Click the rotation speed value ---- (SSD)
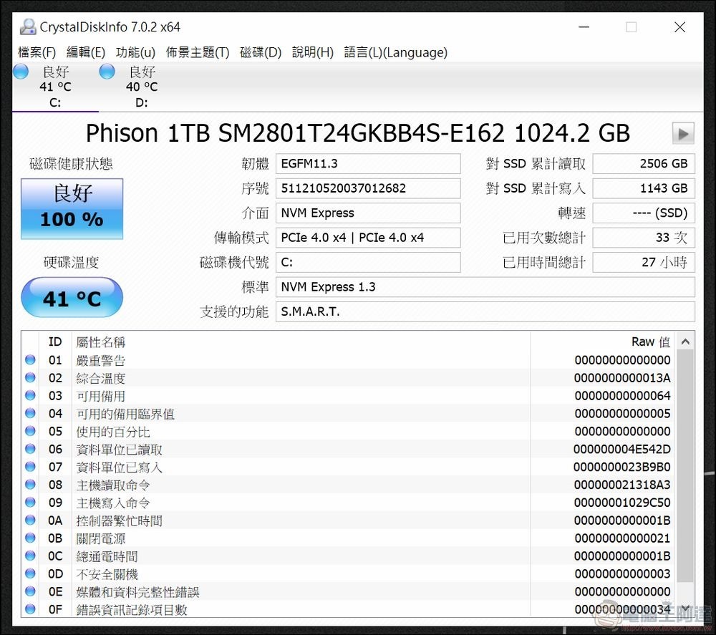Screen dimensions: 716x635 coord(644,213)
